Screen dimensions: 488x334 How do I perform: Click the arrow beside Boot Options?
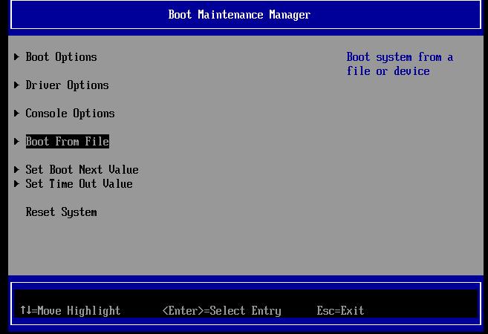[x=16, y=57]
